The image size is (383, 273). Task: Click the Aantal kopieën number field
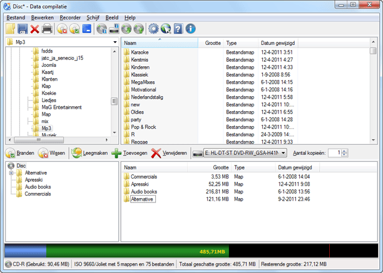335,153
